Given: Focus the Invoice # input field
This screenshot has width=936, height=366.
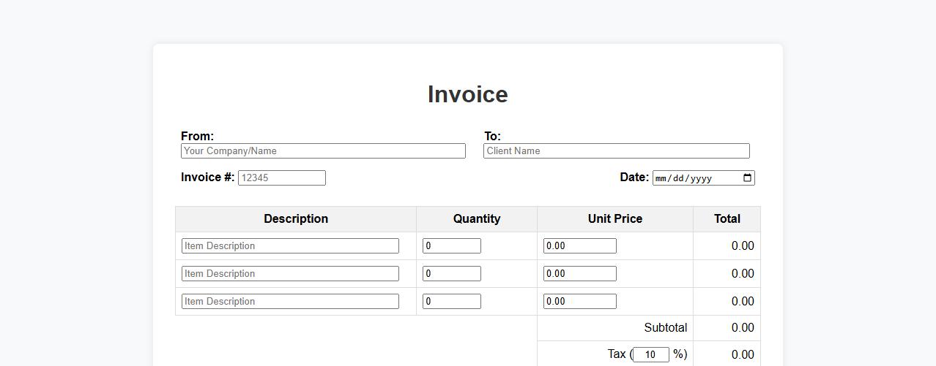Looking at the screenshot, I should tap(282, 178).
